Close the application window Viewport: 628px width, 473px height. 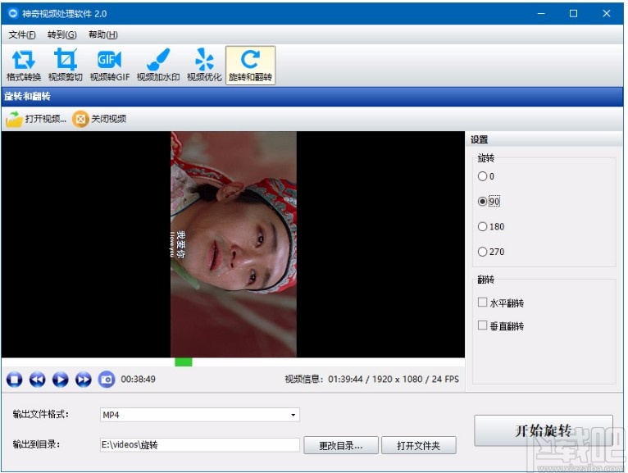click(607, 14)
